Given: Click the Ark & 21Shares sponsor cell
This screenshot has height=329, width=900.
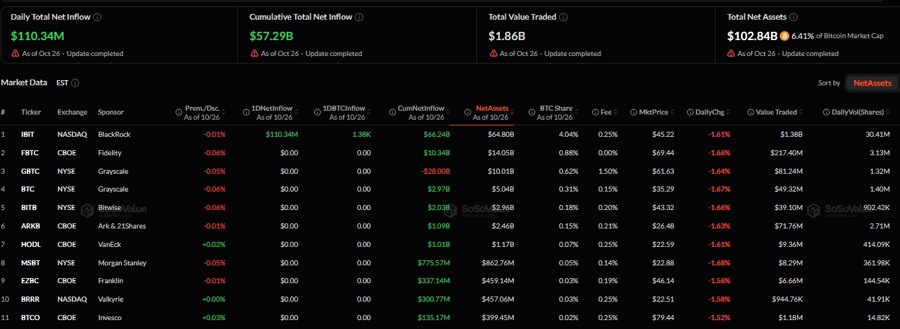Looking at the screenshot, I should tap(121, 226).
